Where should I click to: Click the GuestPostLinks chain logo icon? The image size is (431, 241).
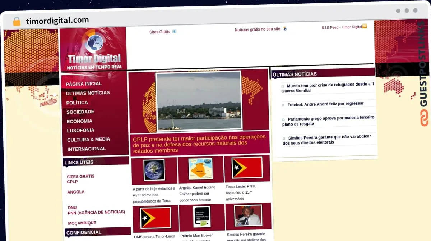424,118
